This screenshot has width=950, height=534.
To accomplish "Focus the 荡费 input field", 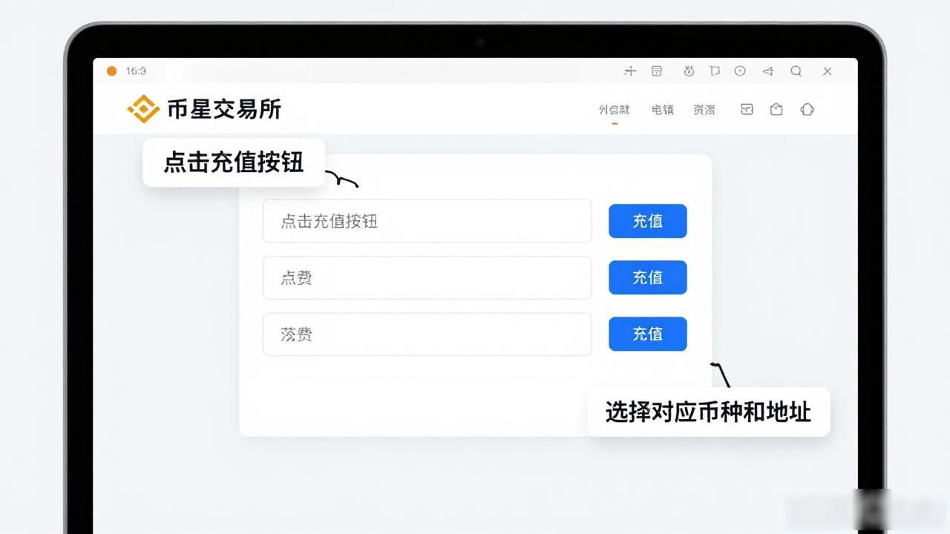I will (427, 334).
